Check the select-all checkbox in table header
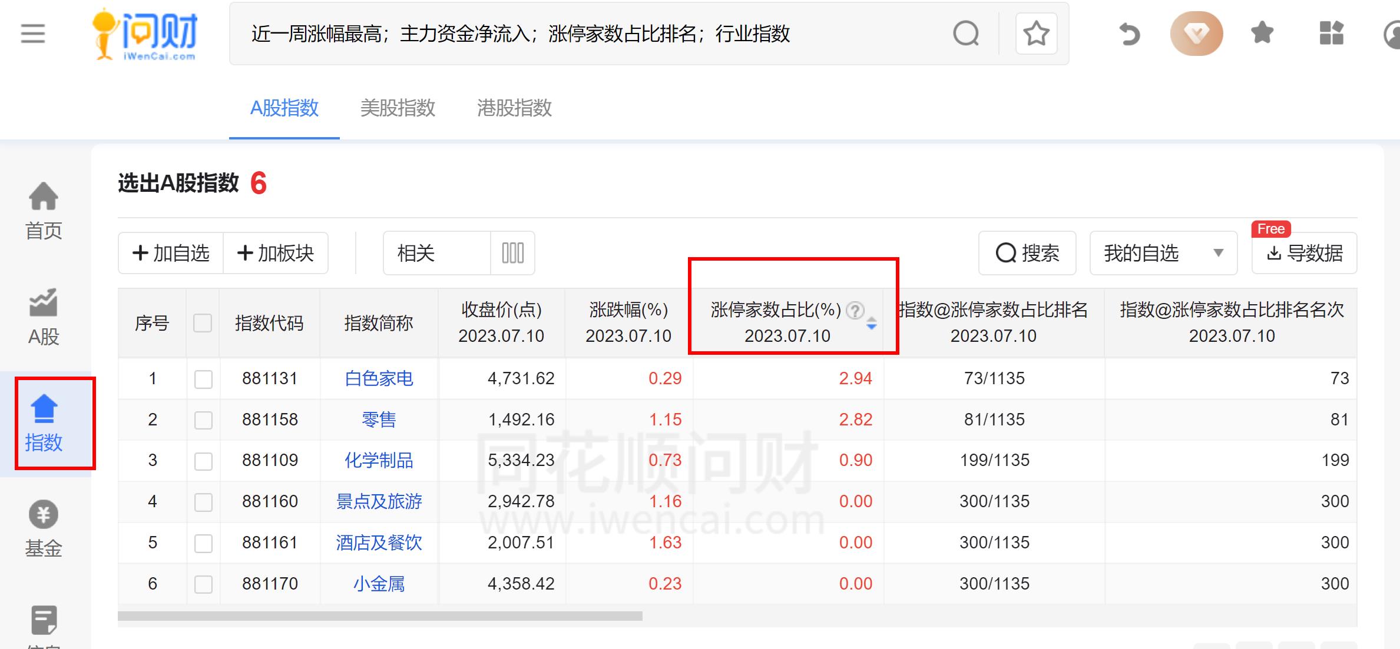 (x=203, y=323)
